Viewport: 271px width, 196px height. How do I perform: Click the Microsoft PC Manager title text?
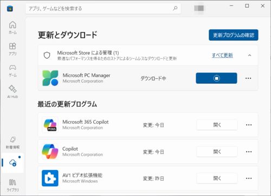pos(86,76)
